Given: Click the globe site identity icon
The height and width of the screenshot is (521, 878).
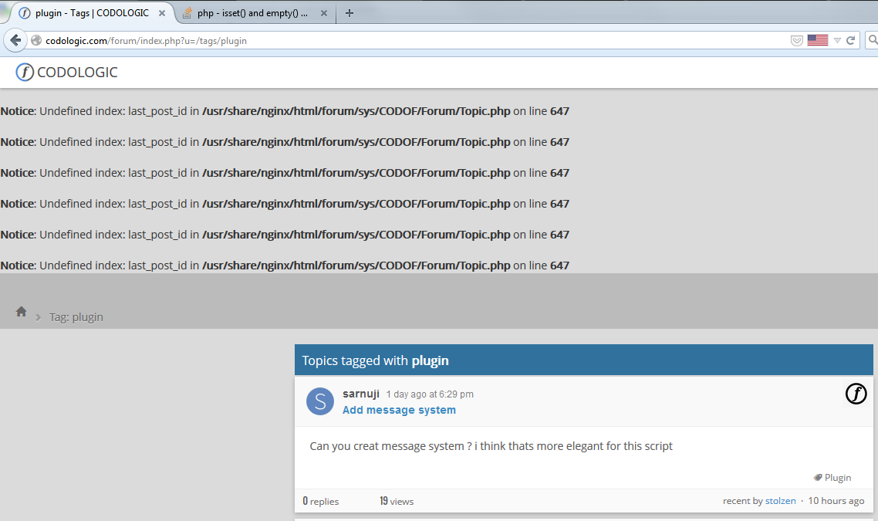Looking at the screenshot, I should pyautogui.click(x=36, y=40).
